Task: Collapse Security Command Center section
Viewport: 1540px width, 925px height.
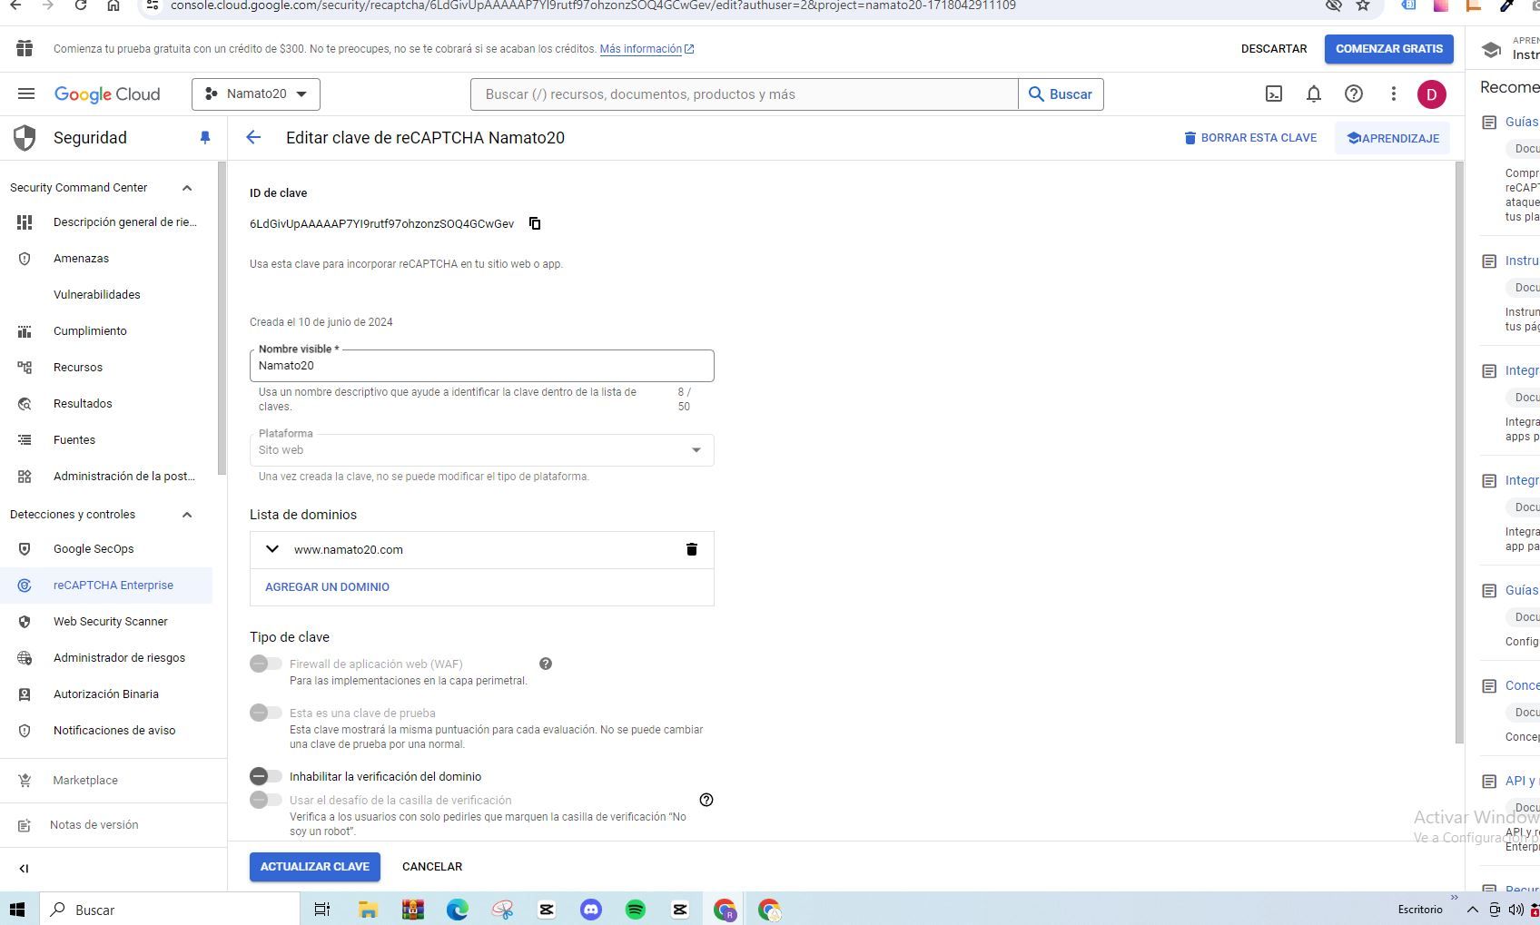Action: pyautogui.click(x=187, y=188)
